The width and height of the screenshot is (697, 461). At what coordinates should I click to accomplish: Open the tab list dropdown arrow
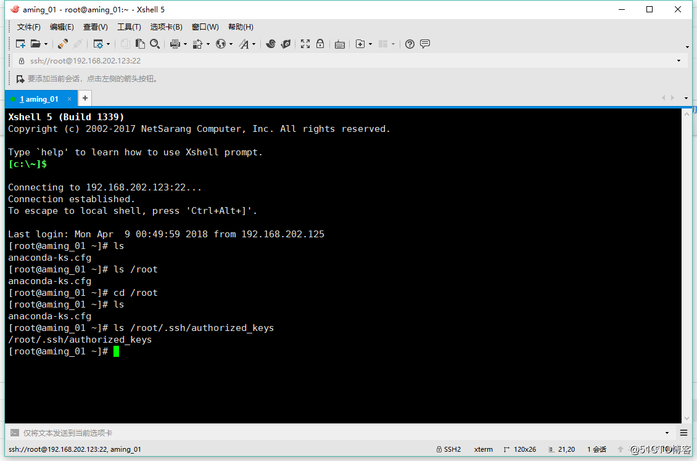click(x=687, y=98)
